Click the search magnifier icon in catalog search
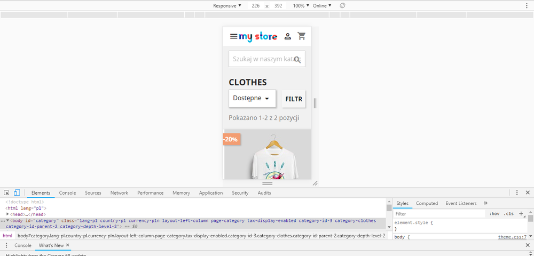Screen dimensions: 534x256 coord(297,60)
